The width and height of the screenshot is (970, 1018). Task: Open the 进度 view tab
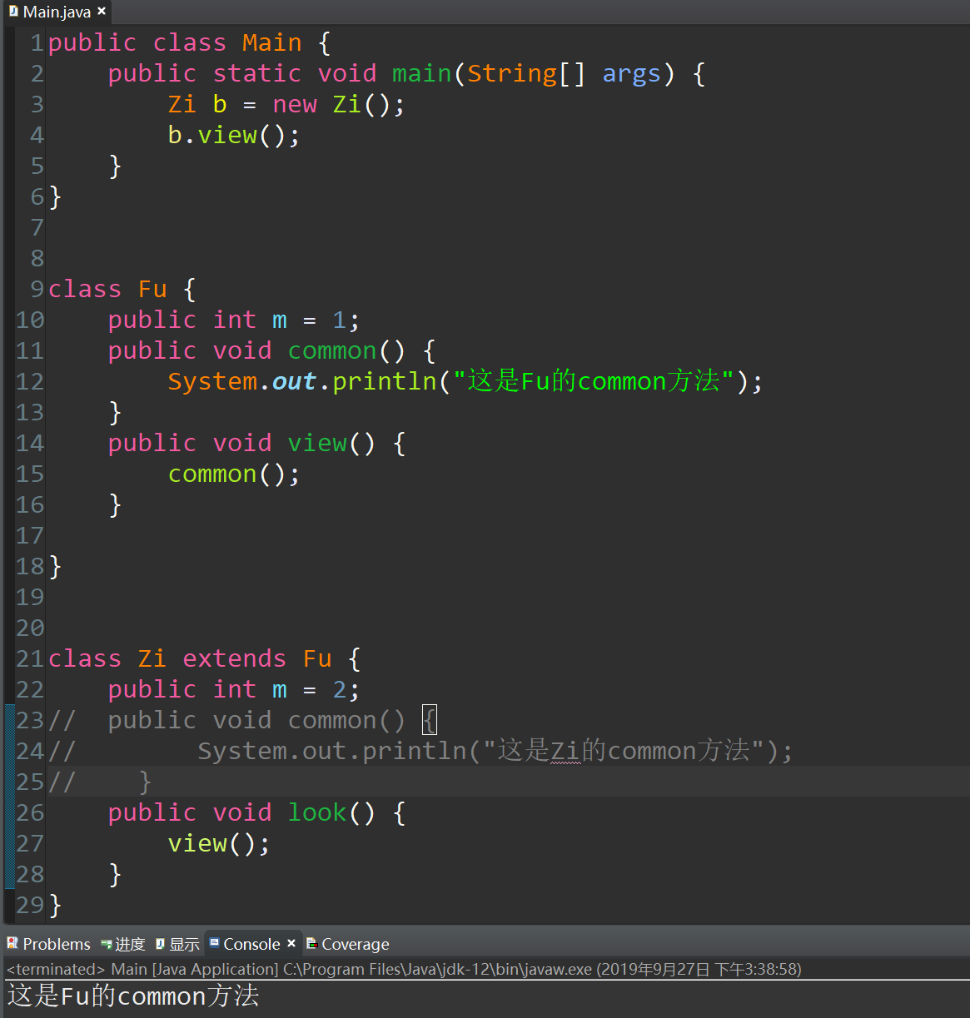[x=123, y=944]
